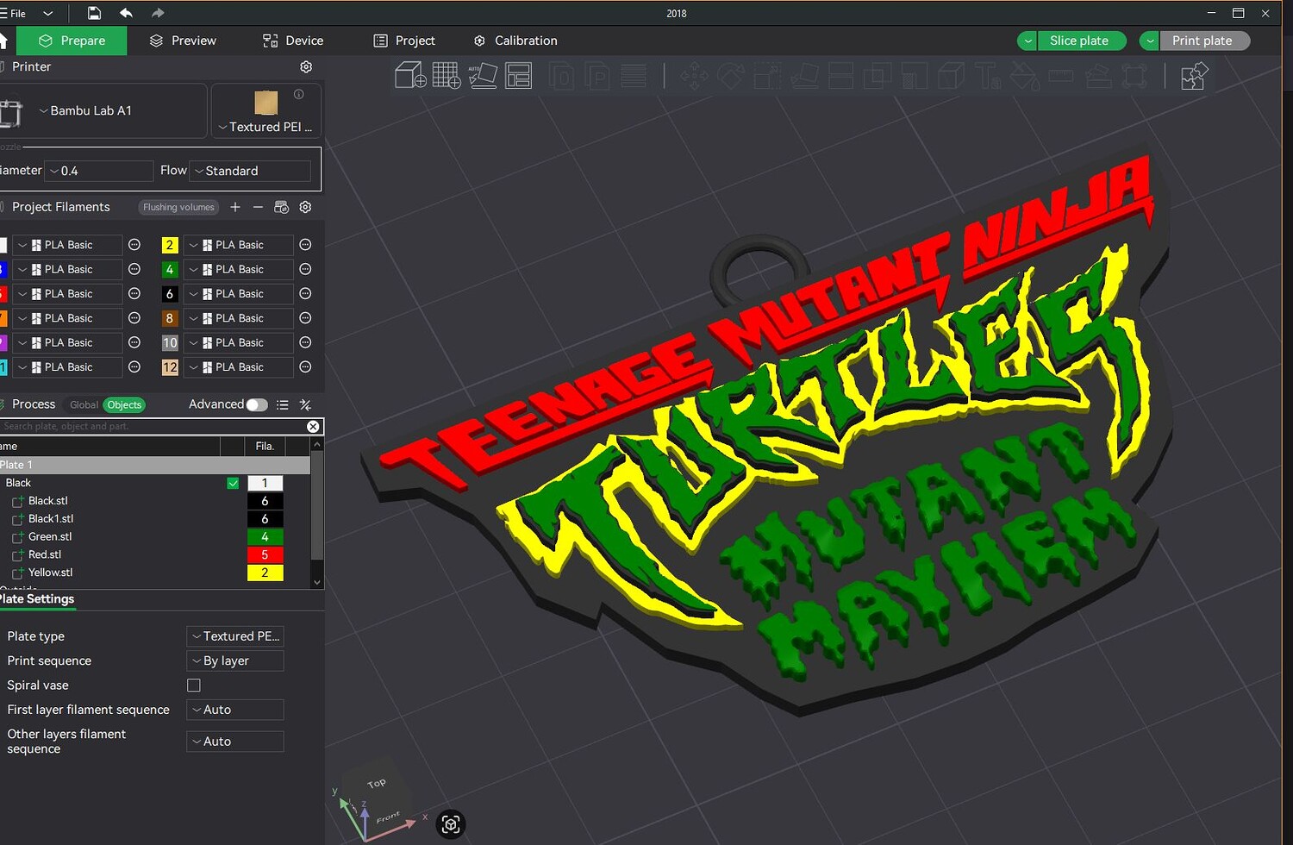1293x845 pixels.
Task: Select the Plate Settings tab
Action: click(37, 599)
